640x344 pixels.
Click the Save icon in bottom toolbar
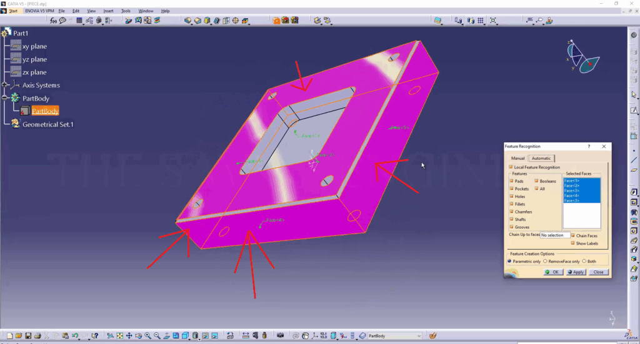[28, 336]
